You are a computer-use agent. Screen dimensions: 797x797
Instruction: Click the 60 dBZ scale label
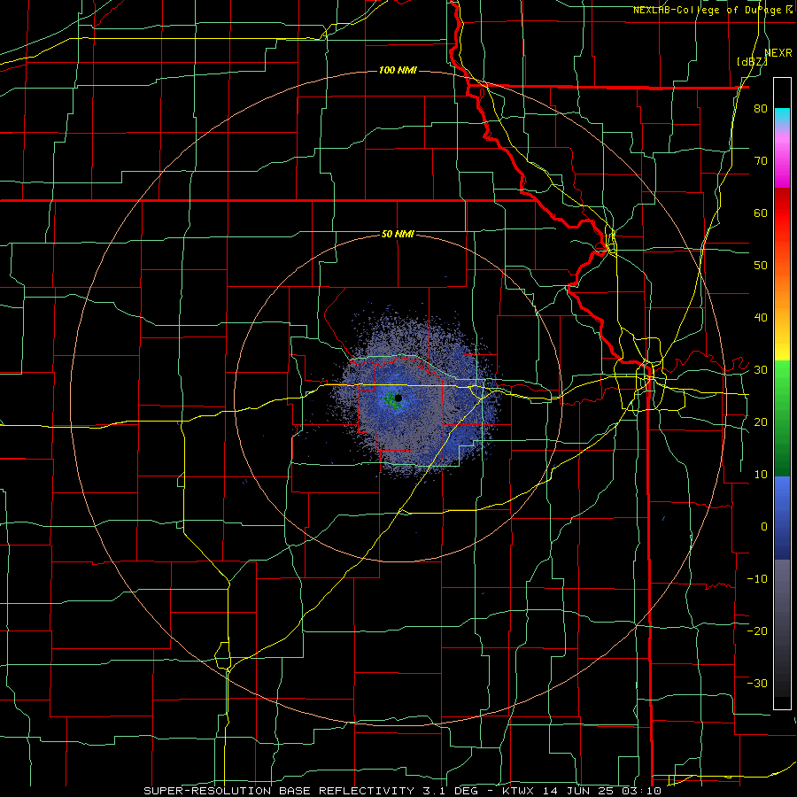[x=761, y=213]
